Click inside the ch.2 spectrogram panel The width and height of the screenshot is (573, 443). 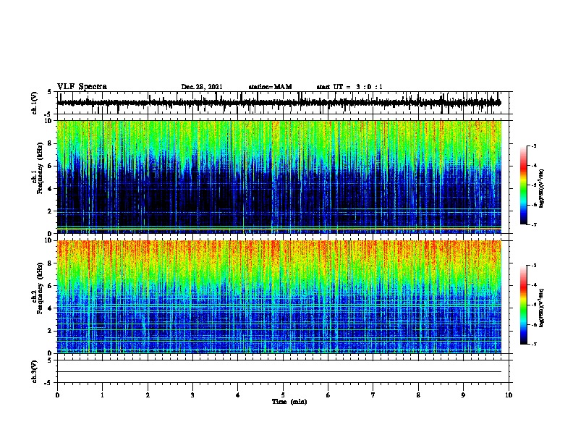pos(279,297)
